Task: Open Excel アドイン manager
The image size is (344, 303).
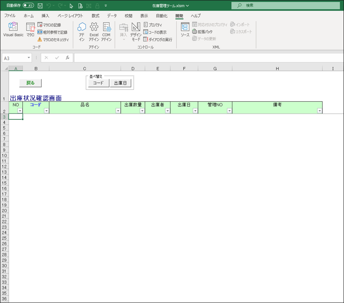Action: pyautogui.click(x=94, y=32)
